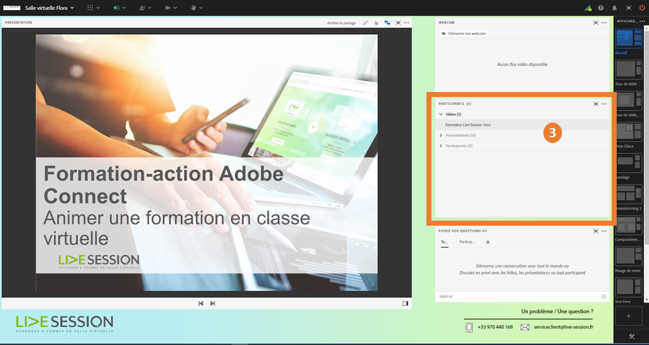Open Webcam pod options menu
This screenshot has width=649, height=345.
tap(604, 23)
